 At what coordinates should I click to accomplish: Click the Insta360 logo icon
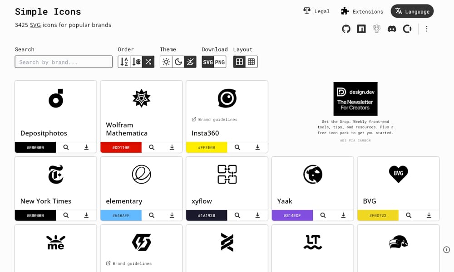pyautogui.click(x=227, y=98)
